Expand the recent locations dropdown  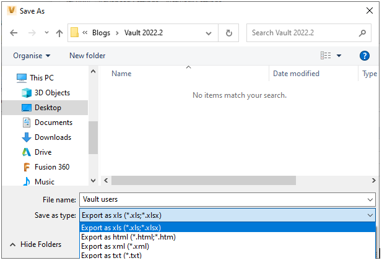coord(46,32)
